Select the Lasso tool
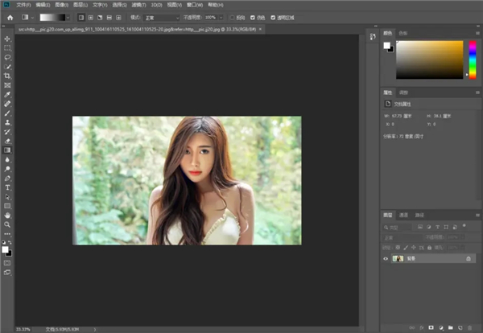Screen dimensions: 483x333 point(8,57)
